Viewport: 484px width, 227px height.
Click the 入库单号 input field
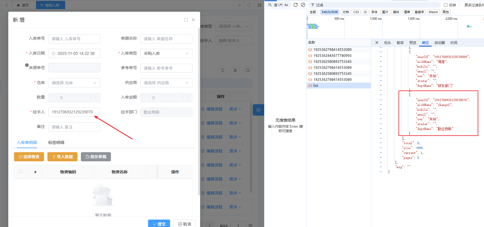(74, 39)
